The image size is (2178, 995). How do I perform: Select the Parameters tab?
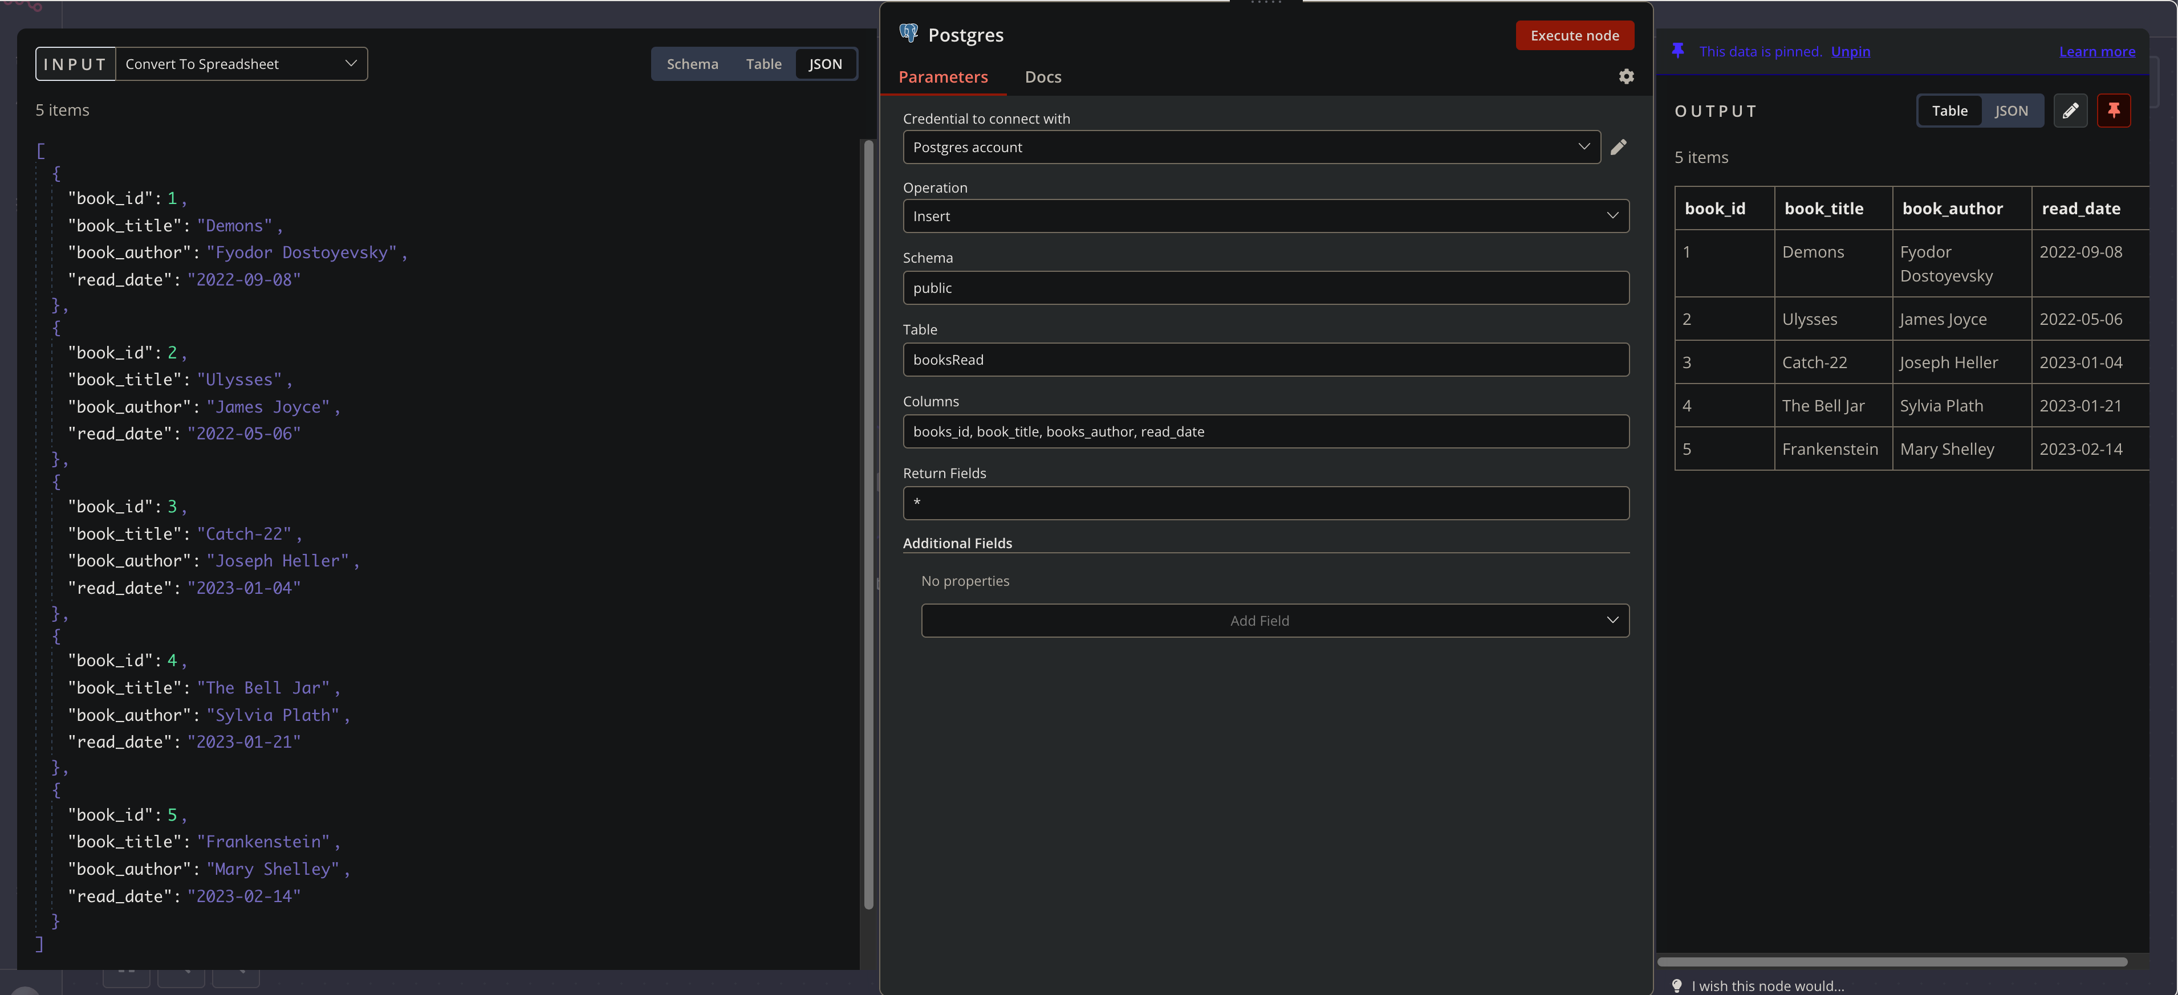942,77
